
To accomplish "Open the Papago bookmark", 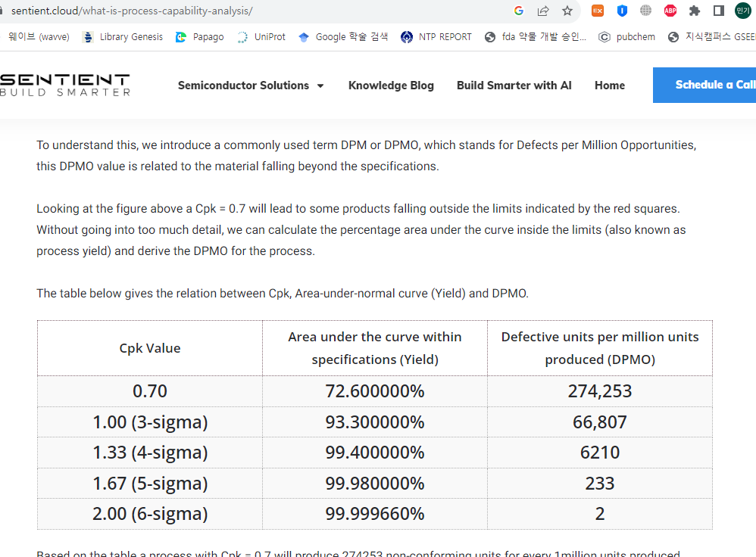I will click(x=199, y=36).
